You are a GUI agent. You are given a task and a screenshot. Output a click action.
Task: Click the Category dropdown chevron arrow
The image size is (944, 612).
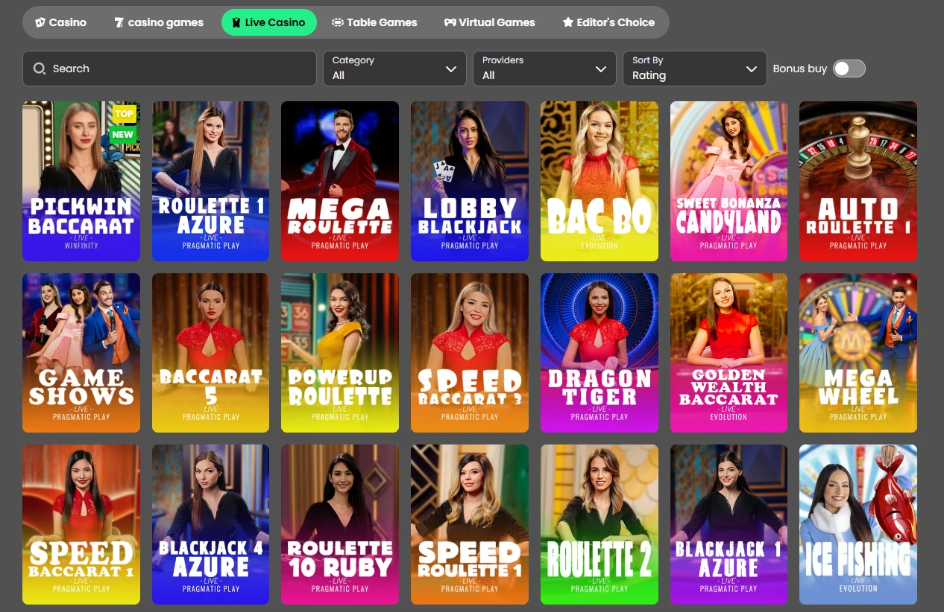click(x=450, y=69)
